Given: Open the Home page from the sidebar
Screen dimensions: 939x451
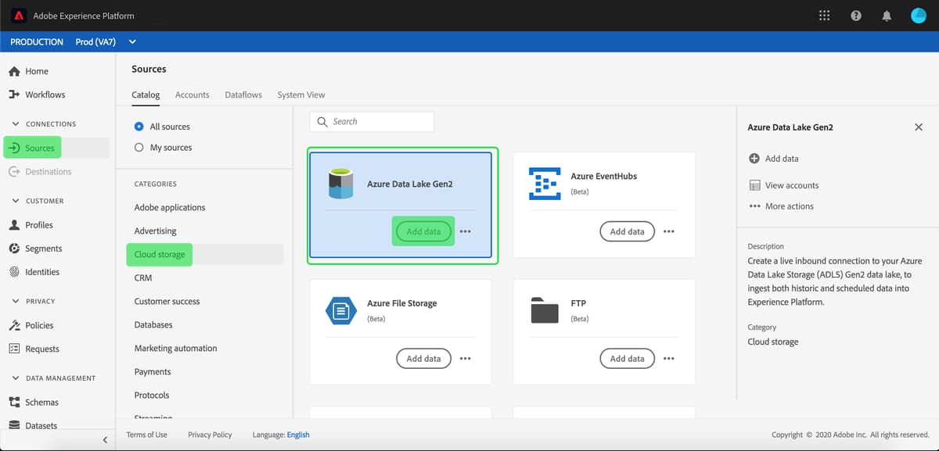Looking at the screenshot, I should [36, 70].
